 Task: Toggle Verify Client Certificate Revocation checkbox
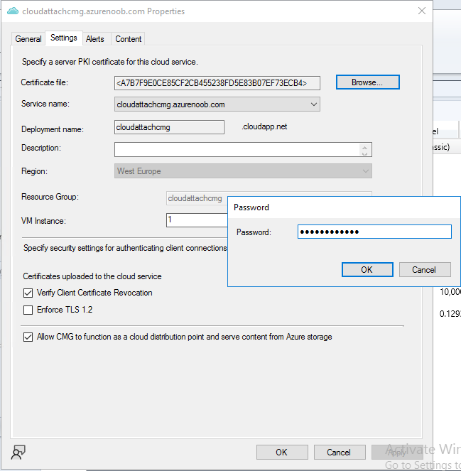coord(28,293)
